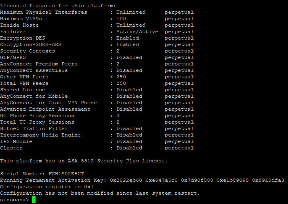Viewport: 288px width, 204px height.
Task: Click the 'AnyConnect Premium Peers' label
Action: 39,64
